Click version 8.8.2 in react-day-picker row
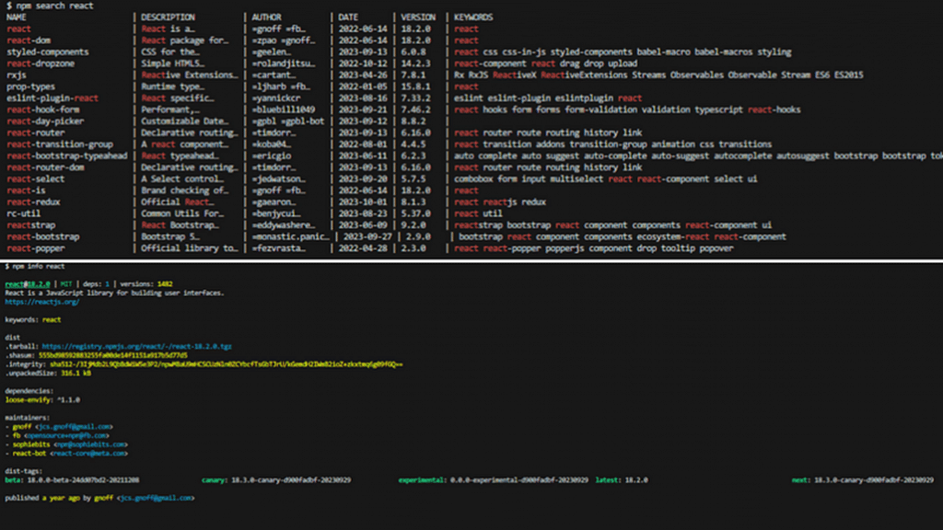Viewport: 943px width, 530px height. (x=413, y=121)
